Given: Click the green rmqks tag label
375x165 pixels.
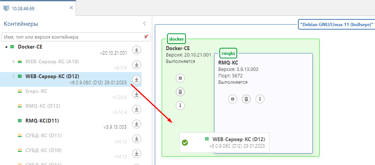Looking at the screenshot, I should point(228,53).
